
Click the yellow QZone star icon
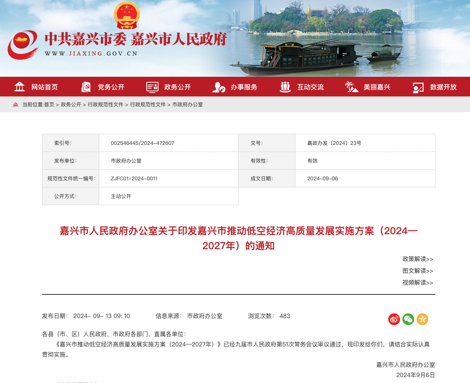422,319
